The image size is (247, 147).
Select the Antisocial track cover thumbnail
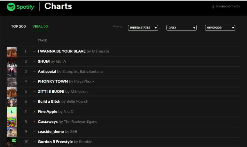[x=12, y=72]
